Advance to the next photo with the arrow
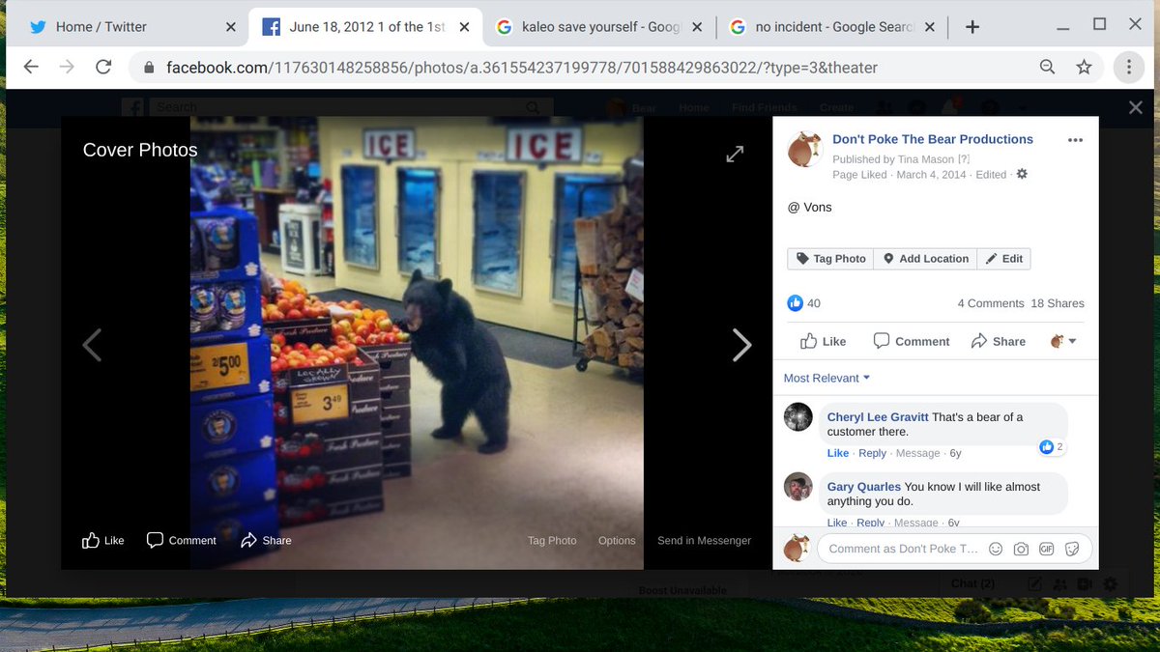 coord(741,345)
